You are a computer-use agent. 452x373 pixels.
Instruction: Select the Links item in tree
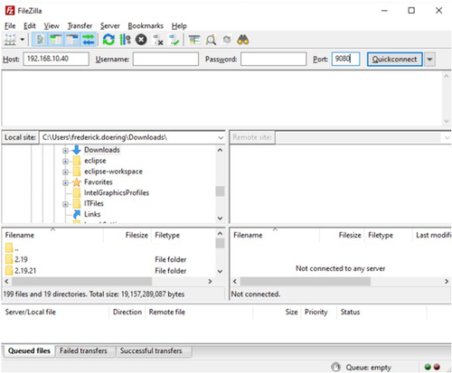pos(92,214)
